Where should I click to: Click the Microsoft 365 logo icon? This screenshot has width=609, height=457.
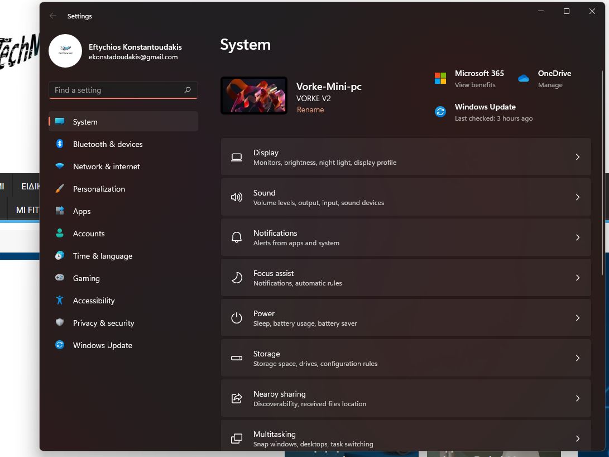click(440, 78)
